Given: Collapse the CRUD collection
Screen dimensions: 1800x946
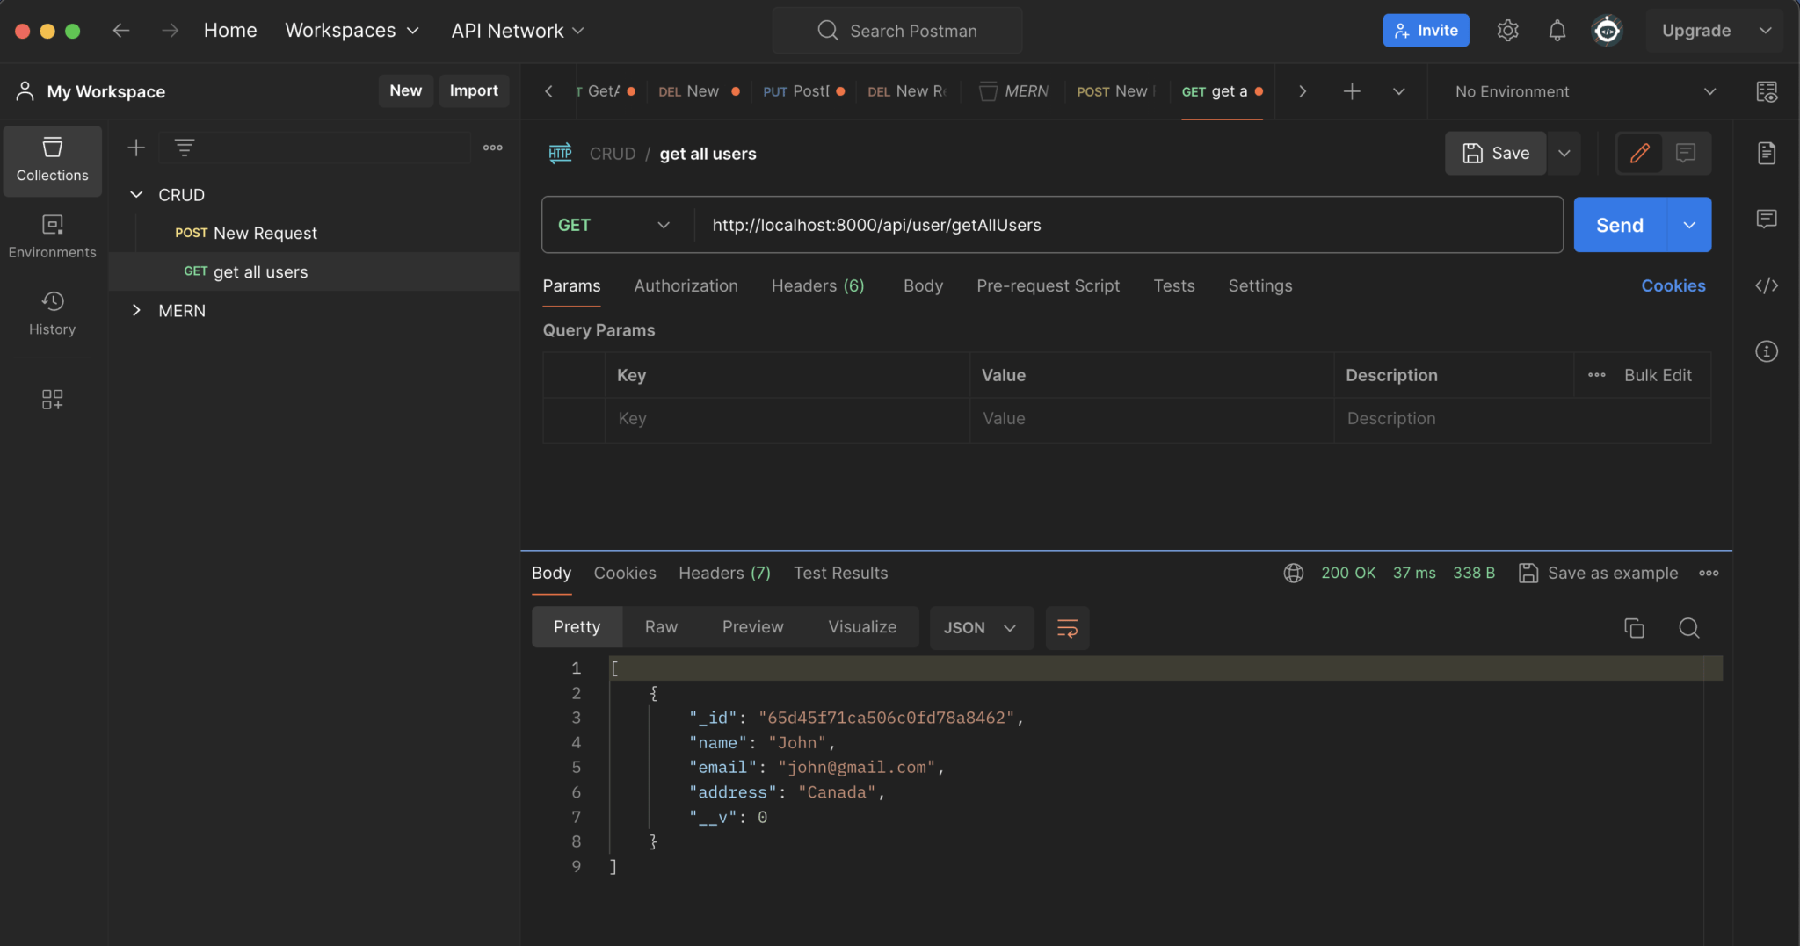Looking at the screenshot, I should (136, 195).
